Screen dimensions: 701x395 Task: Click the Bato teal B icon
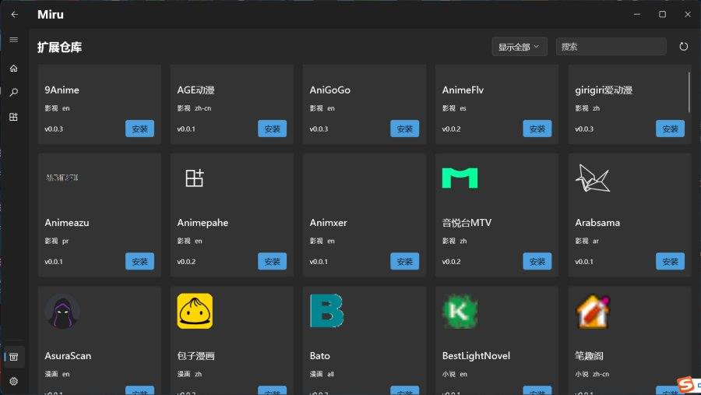327,311
